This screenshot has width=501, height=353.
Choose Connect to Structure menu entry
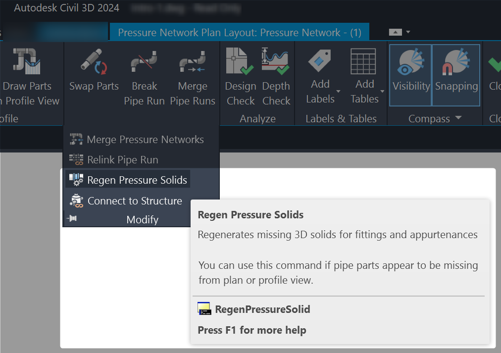tap(126, 201)
